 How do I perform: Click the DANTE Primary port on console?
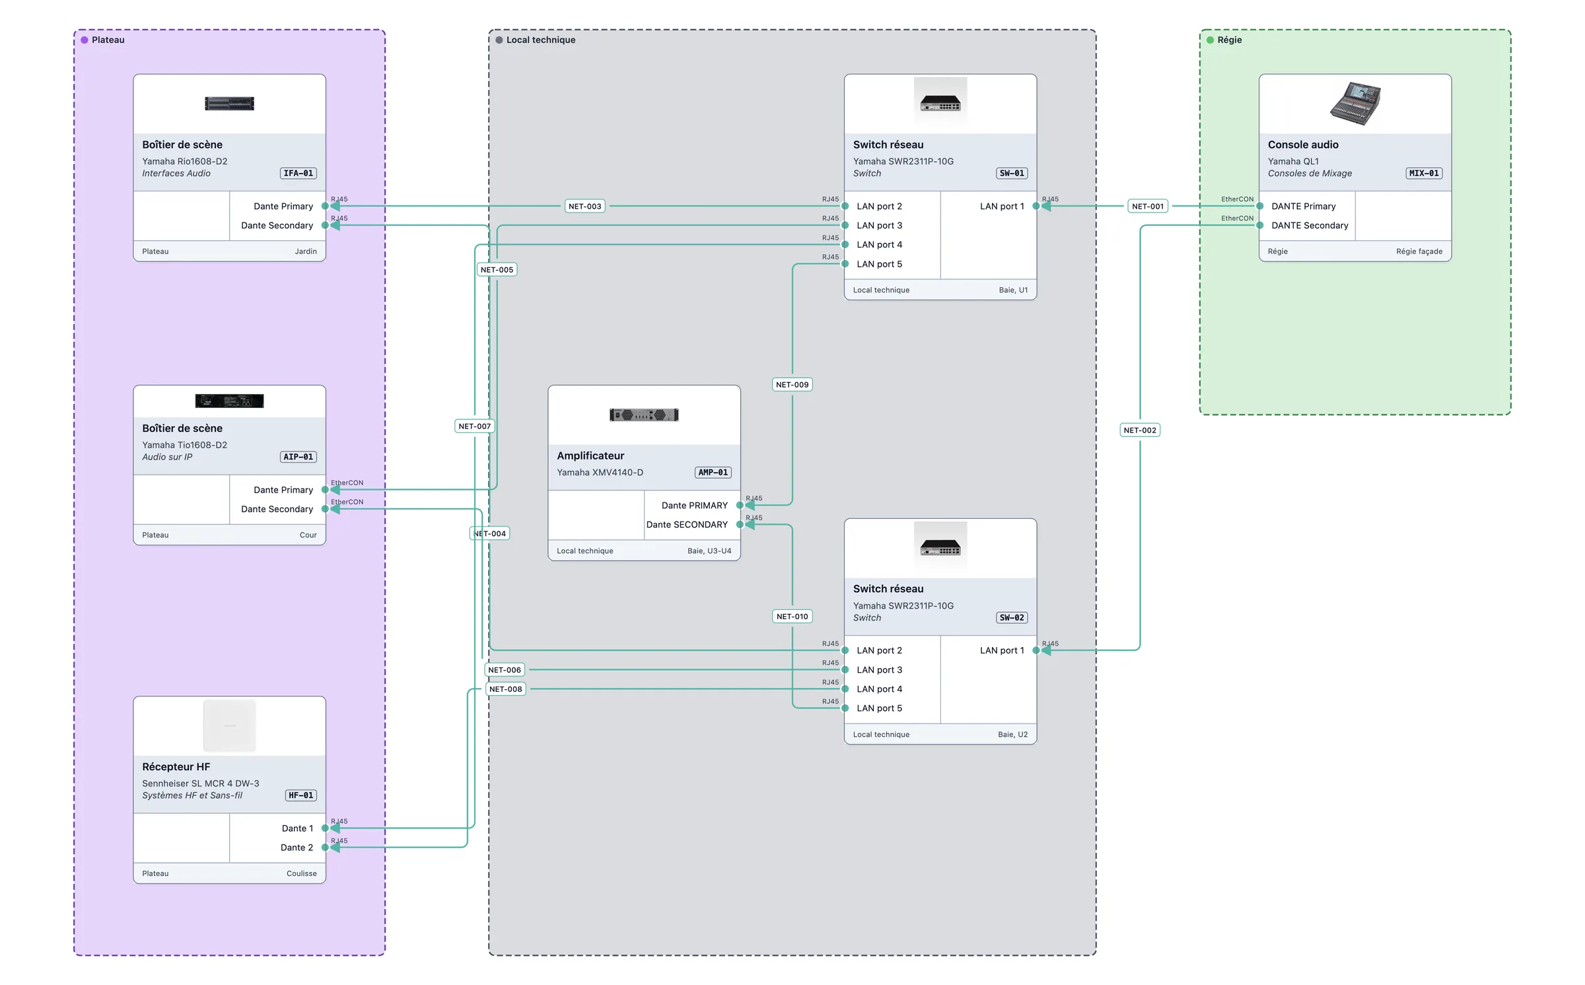(1304, 206)
